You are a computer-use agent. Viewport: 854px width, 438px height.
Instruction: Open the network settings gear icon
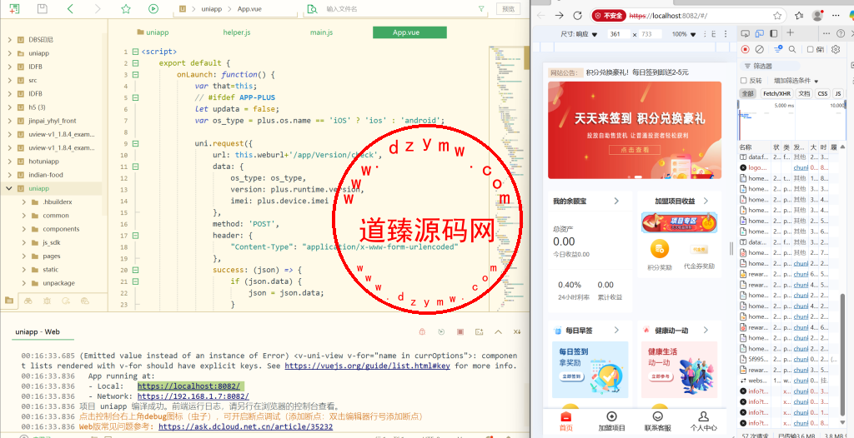[836, 49]
